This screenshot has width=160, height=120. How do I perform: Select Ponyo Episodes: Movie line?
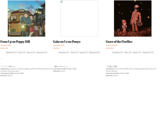[59, 71]
